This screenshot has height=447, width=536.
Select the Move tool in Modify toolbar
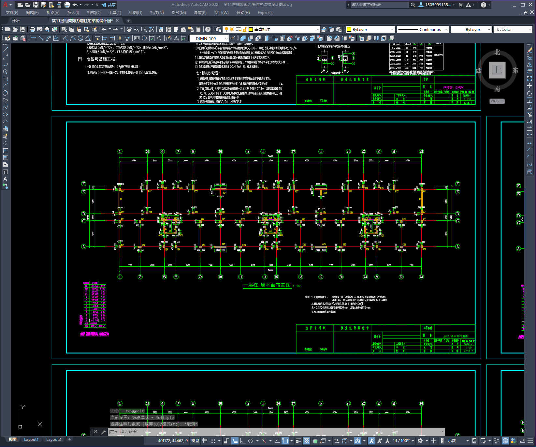click(x=529, y=86)
